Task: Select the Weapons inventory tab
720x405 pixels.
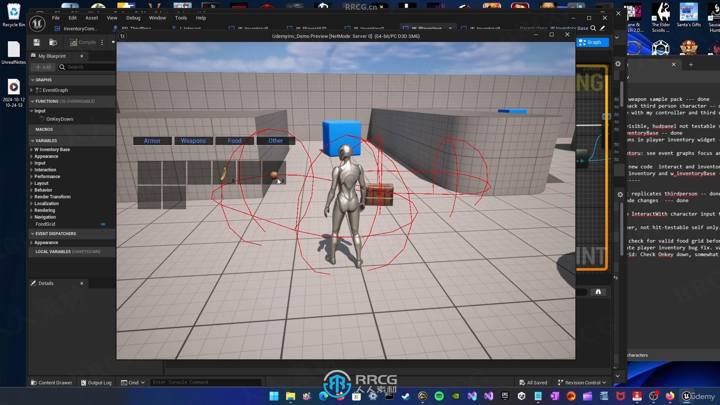Action: point(193,141)
